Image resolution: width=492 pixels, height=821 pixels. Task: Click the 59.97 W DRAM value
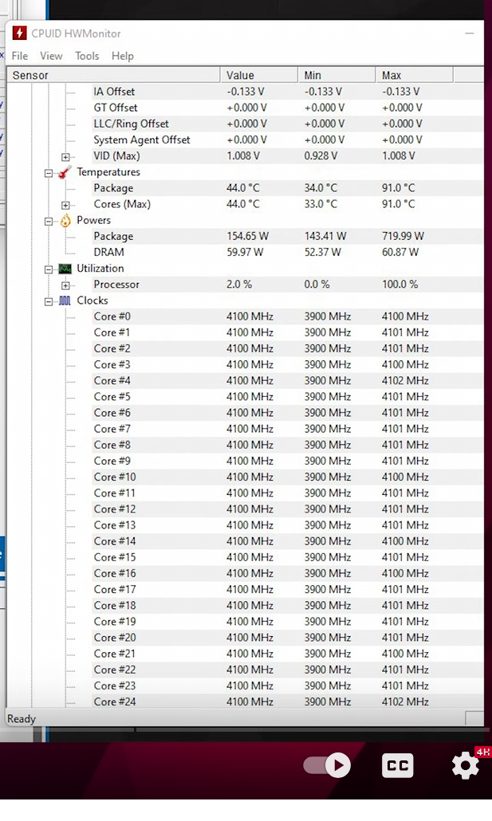245,252
